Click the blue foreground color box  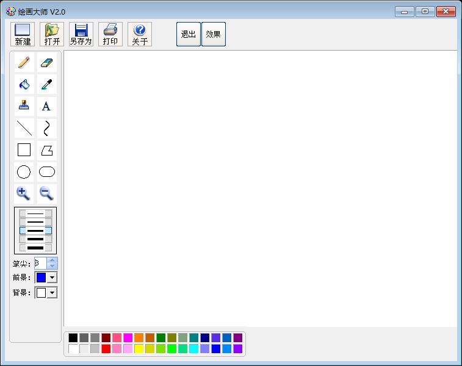[41, 278]
